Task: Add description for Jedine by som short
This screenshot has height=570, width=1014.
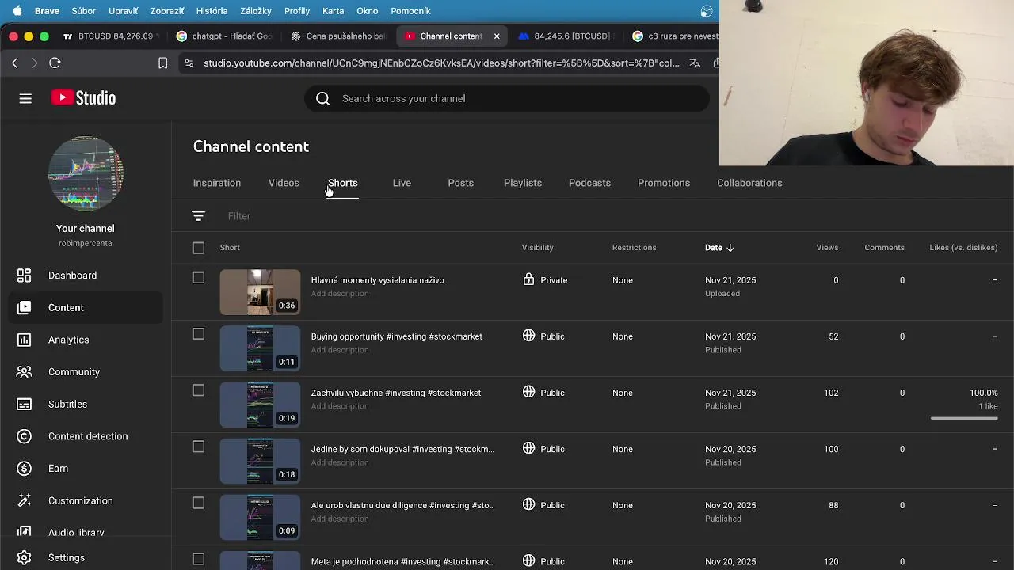Action: pyautogui.click(x=340, y=462)
